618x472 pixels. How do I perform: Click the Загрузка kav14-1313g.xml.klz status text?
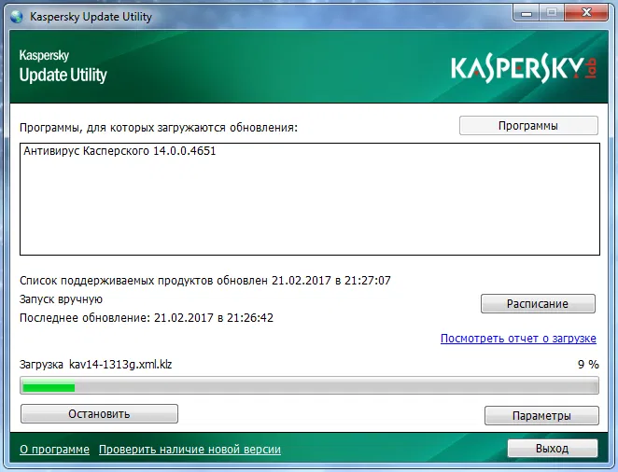click(96, 365)
